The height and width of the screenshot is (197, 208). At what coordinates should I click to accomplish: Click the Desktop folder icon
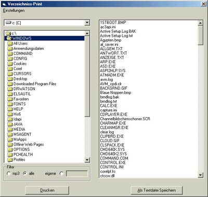[10, 79]
